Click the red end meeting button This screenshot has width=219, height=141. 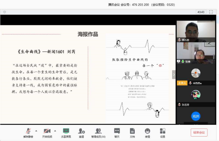199,133
